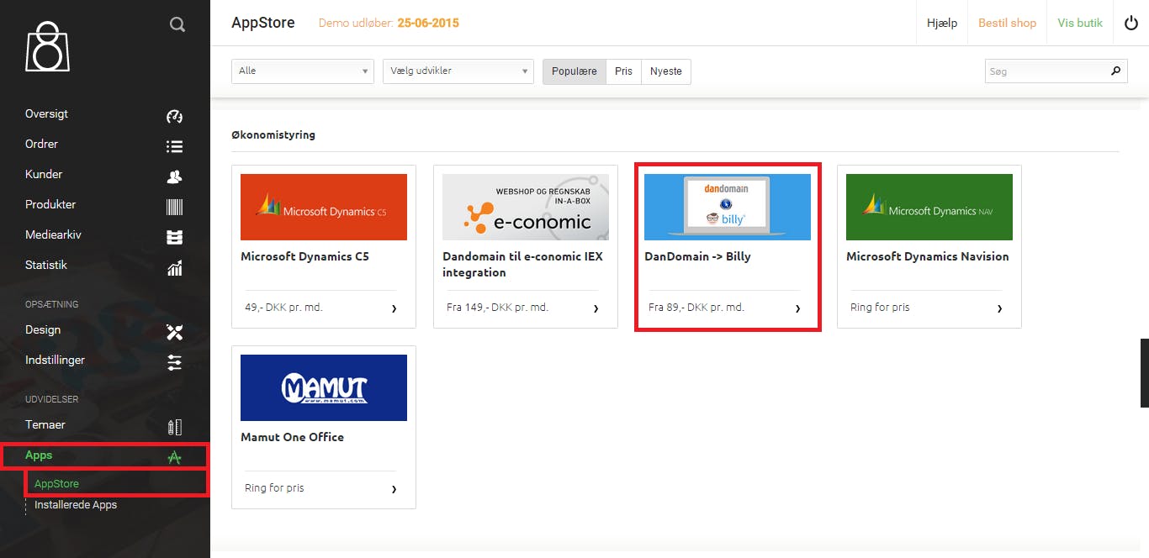The width and height of the screenshot is (1149, 558).
Task: Open the Ordrer menu item
Action: click(x=41, y=144)
